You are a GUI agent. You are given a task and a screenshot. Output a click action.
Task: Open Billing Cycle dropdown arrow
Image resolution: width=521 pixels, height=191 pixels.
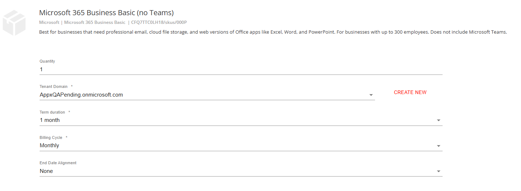coord(439,146)
